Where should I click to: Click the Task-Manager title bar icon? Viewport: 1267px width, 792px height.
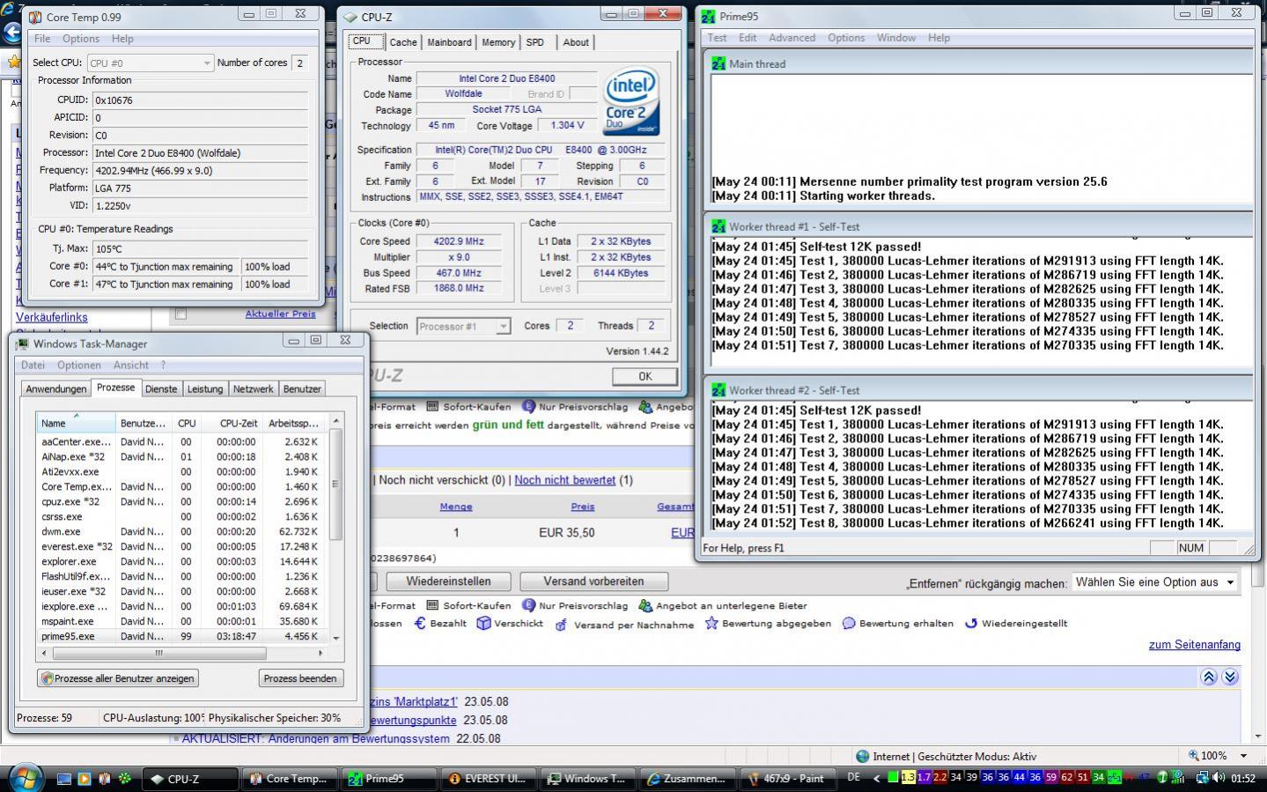pos(23,344)
